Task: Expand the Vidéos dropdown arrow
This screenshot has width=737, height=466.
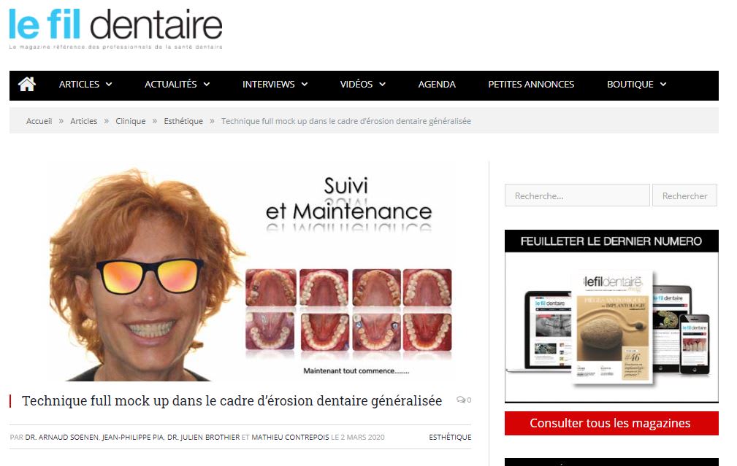Action: [383, 85]
